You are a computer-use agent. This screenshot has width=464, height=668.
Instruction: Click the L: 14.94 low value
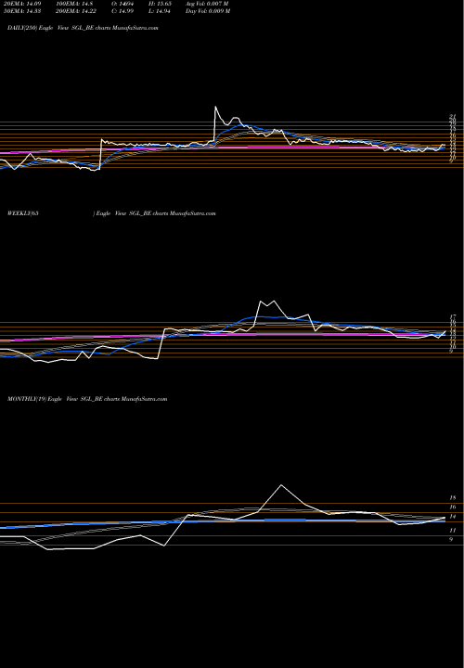point(159,11)
